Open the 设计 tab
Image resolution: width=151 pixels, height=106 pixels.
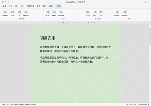23,6
